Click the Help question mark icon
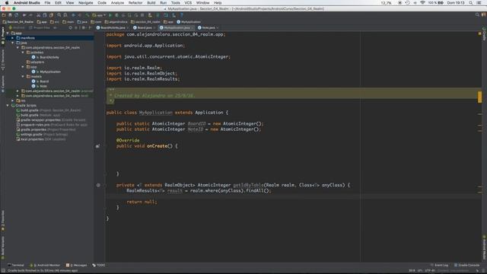The image size is (487, 274). tap(182, 15)
